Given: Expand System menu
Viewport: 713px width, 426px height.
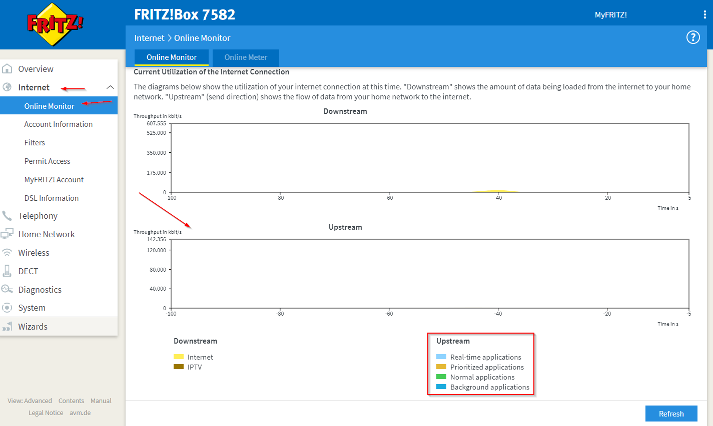Looking at the screenshot, I should pyautogui.click(x=32, y=308).
